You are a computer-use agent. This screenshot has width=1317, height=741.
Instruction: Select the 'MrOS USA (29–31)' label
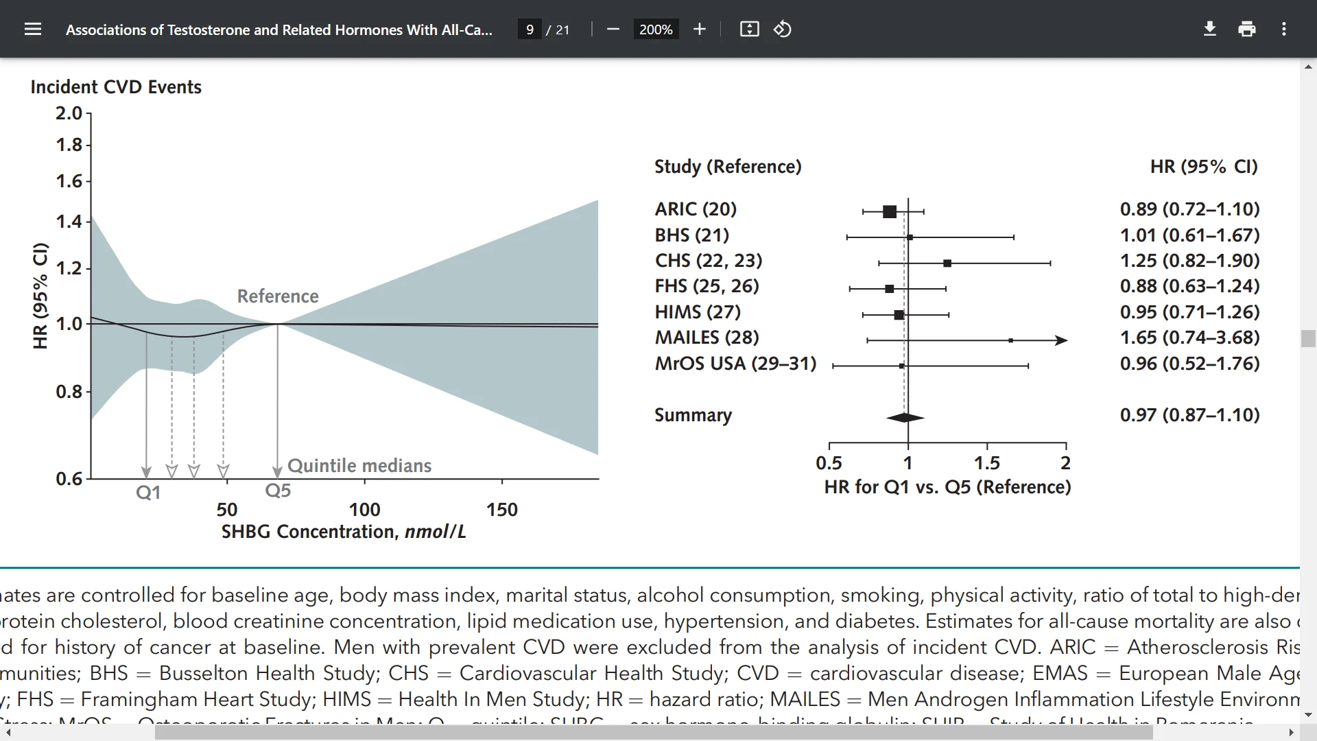[735, 364]
